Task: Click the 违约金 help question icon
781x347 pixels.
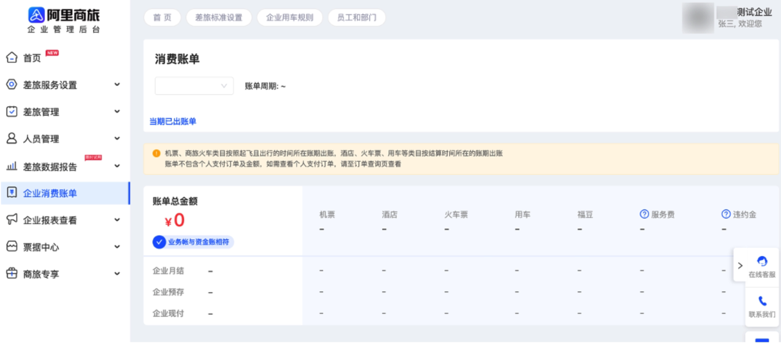Action: [726, 215]
